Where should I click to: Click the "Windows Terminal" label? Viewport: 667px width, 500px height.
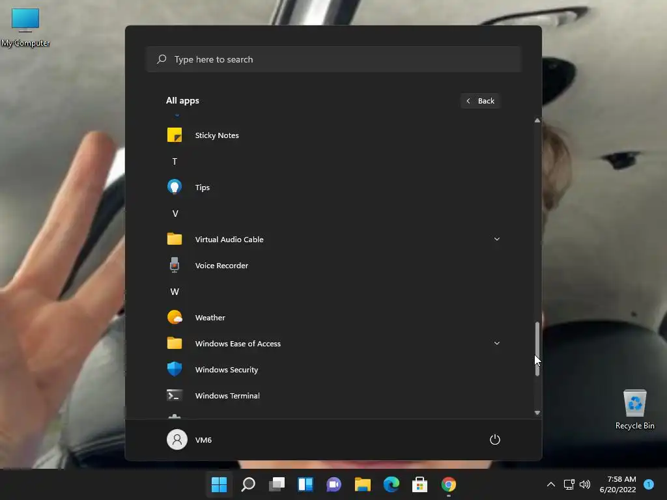[x=227, y=395]
